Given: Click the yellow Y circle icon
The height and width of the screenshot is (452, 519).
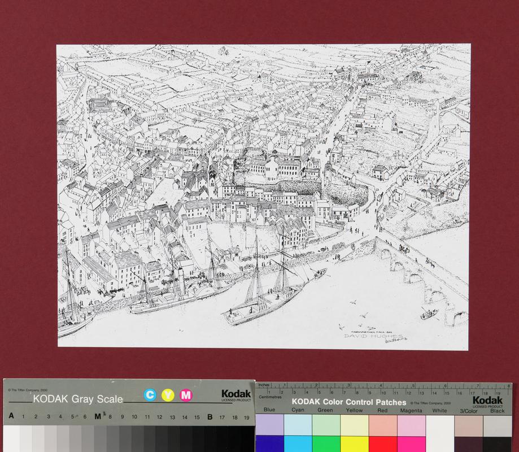Looking at the screenshot, I should coord(168,395).
